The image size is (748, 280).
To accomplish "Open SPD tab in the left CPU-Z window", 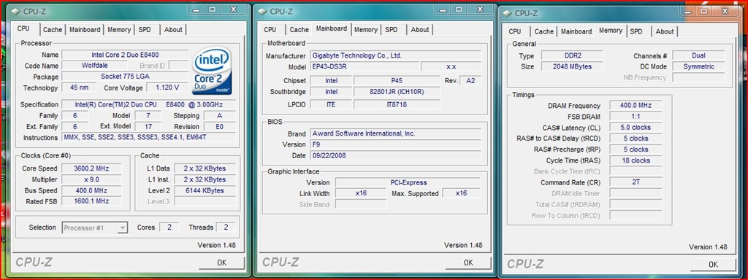I will 145,29.
